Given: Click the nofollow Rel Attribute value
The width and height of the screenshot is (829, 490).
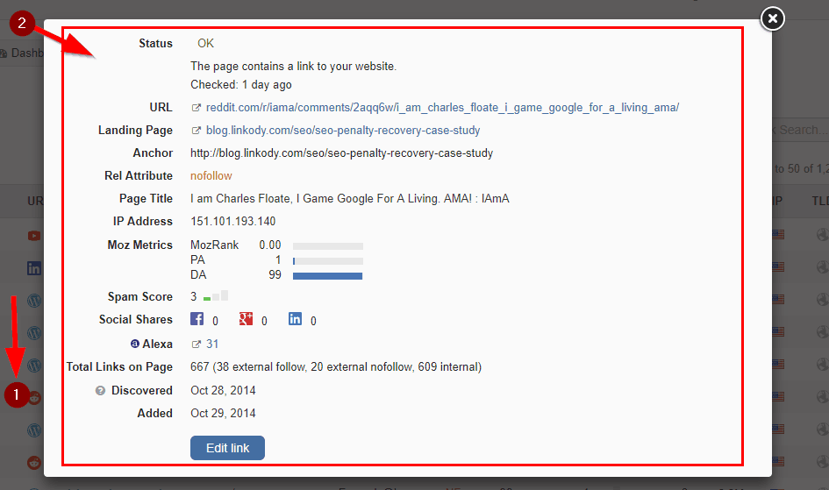Looking at the screenshot, I should pyautogui.click(x=211, y=176).
